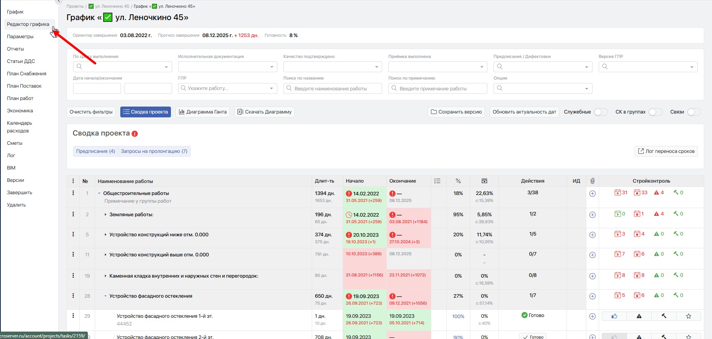Open the three-dot menu for row 29
Viewport: 712px width, 339px height.
point(73,315)
